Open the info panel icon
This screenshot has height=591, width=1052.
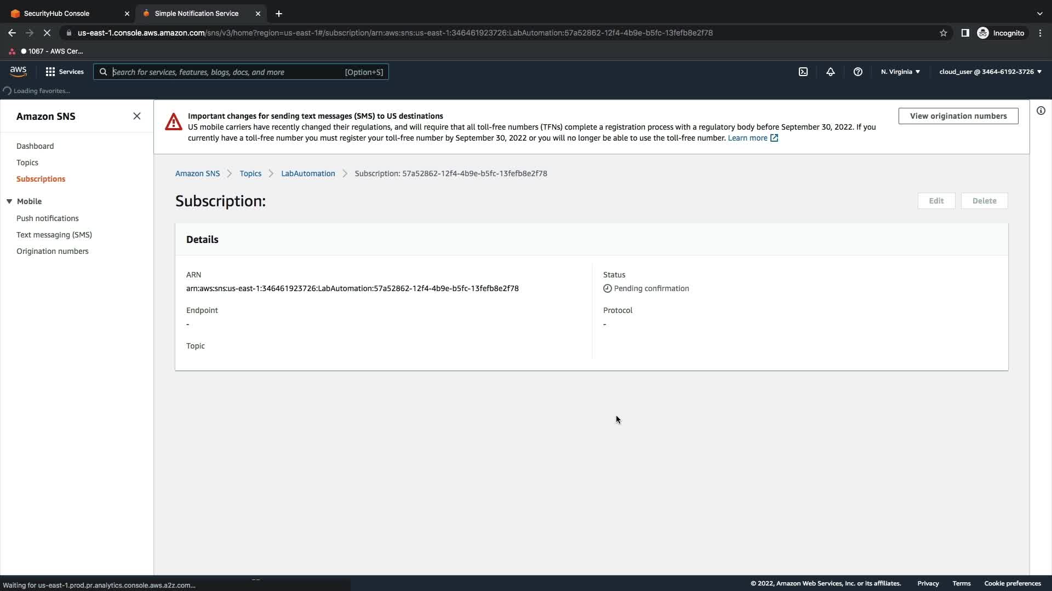tap(1040, 111)
